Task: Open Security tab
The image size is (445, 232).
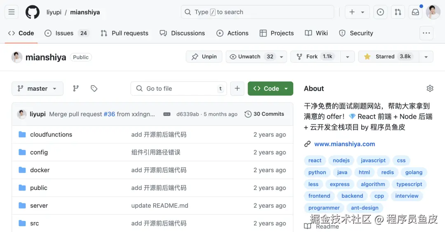Action: (x=356, y=33)
